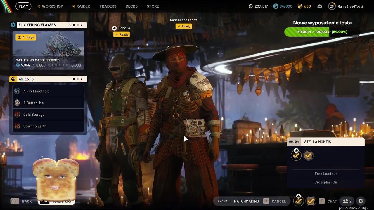Open the DECKS section
The height and width of the screenshot is (210, 374).
click(x=131, y=6)
